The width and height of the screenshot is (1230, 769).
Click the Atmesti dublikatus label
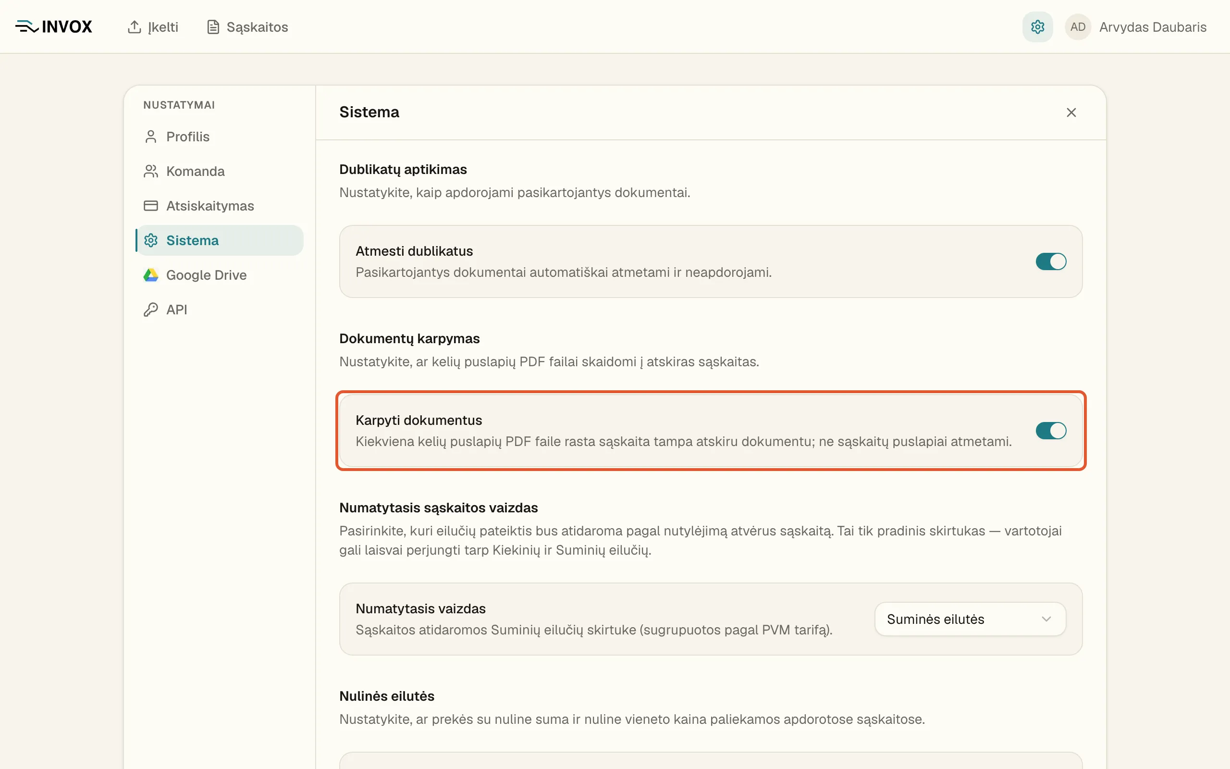414,251
